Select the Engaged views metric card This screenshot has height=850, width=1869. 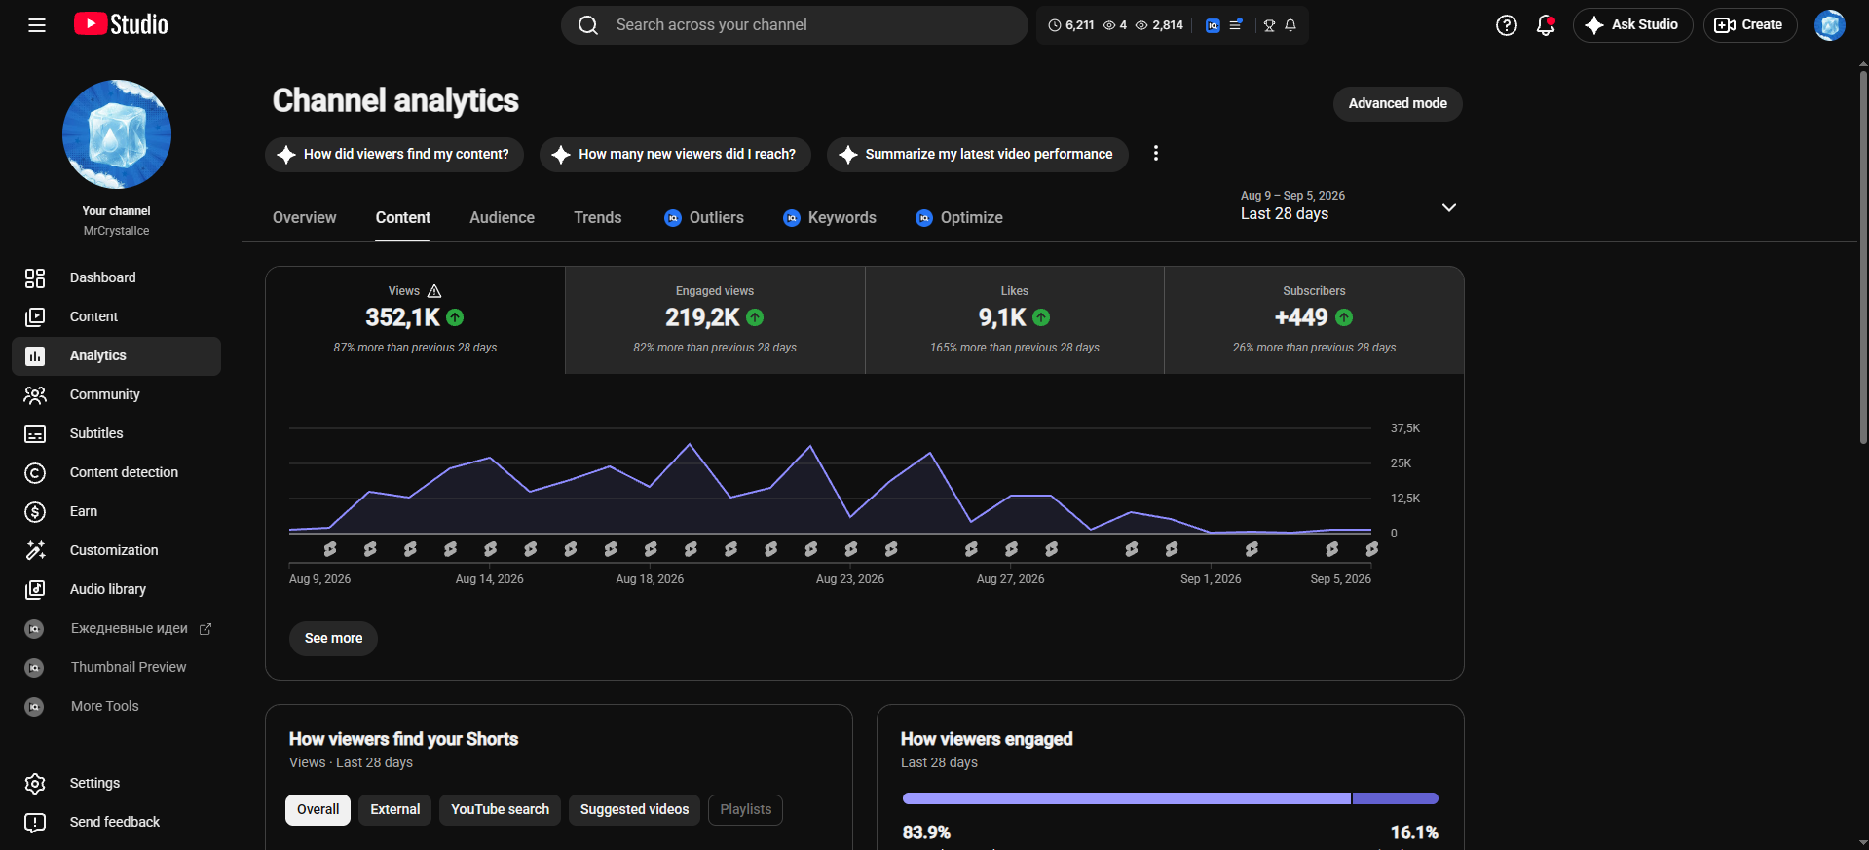click(x=715, y=320)
